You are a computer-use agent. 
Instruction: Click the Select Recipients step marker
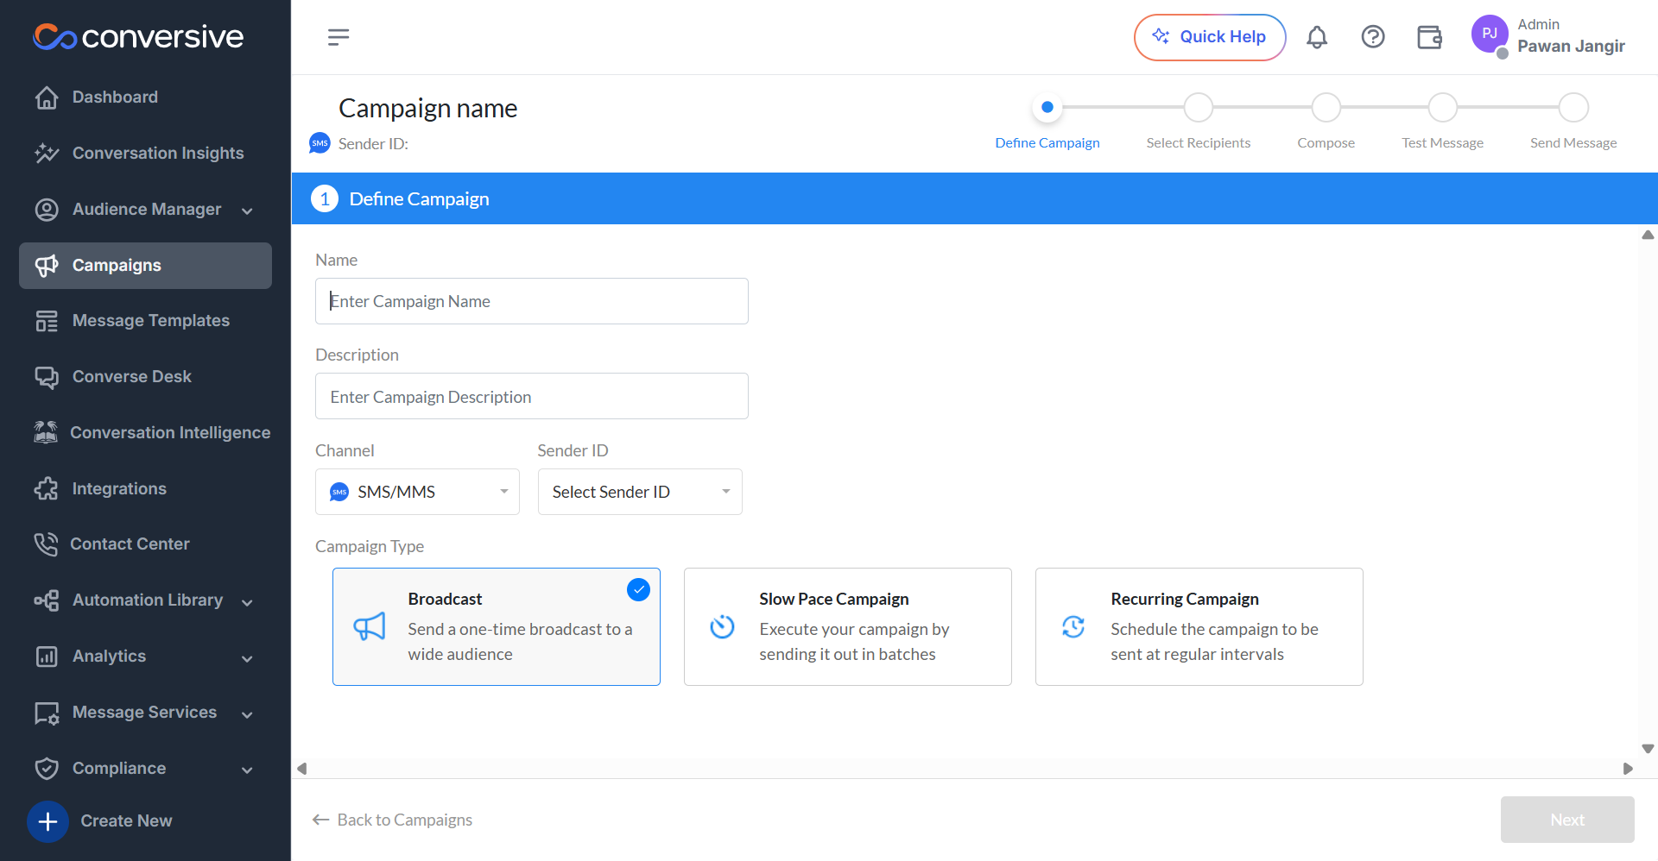point(1199,108)
